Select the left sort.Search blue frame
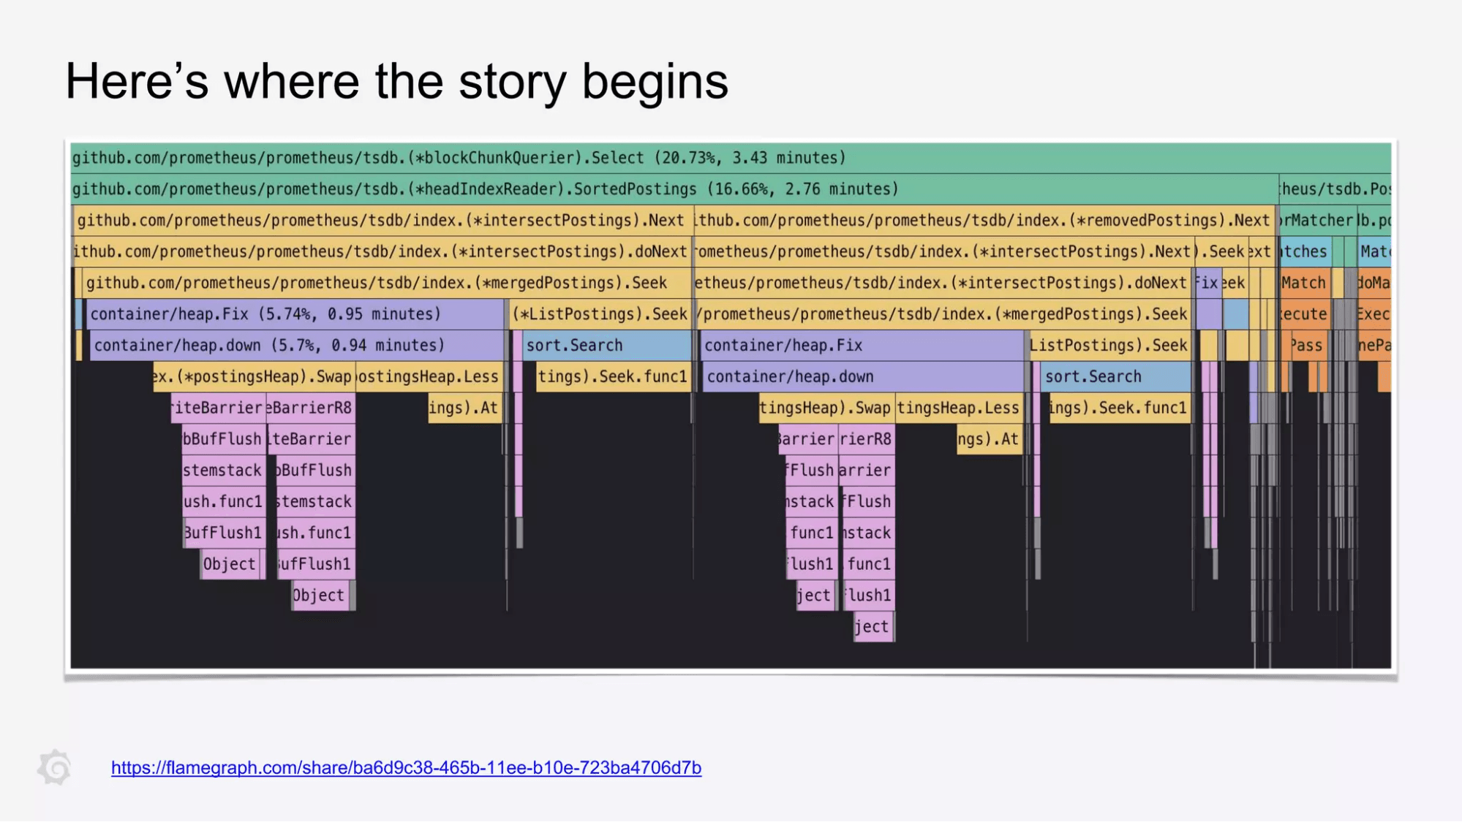Screen dimensions: 1462x822 point(607,345)
